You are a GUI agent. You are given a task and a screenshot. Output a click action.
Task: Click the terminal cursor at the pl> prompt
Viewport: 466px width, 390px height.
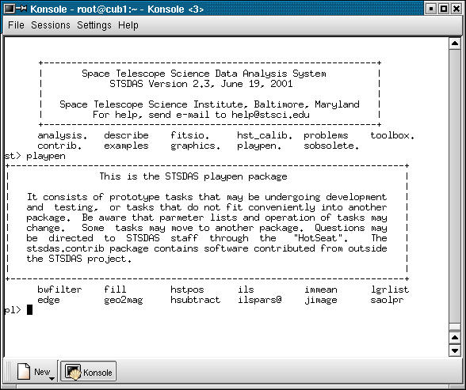pos(30,310)
